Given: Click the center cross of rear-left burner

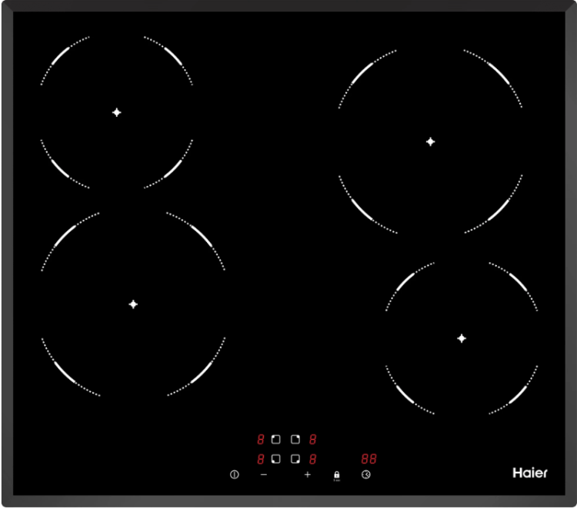Looking at the screenshot, I should [x=117, y=112].
